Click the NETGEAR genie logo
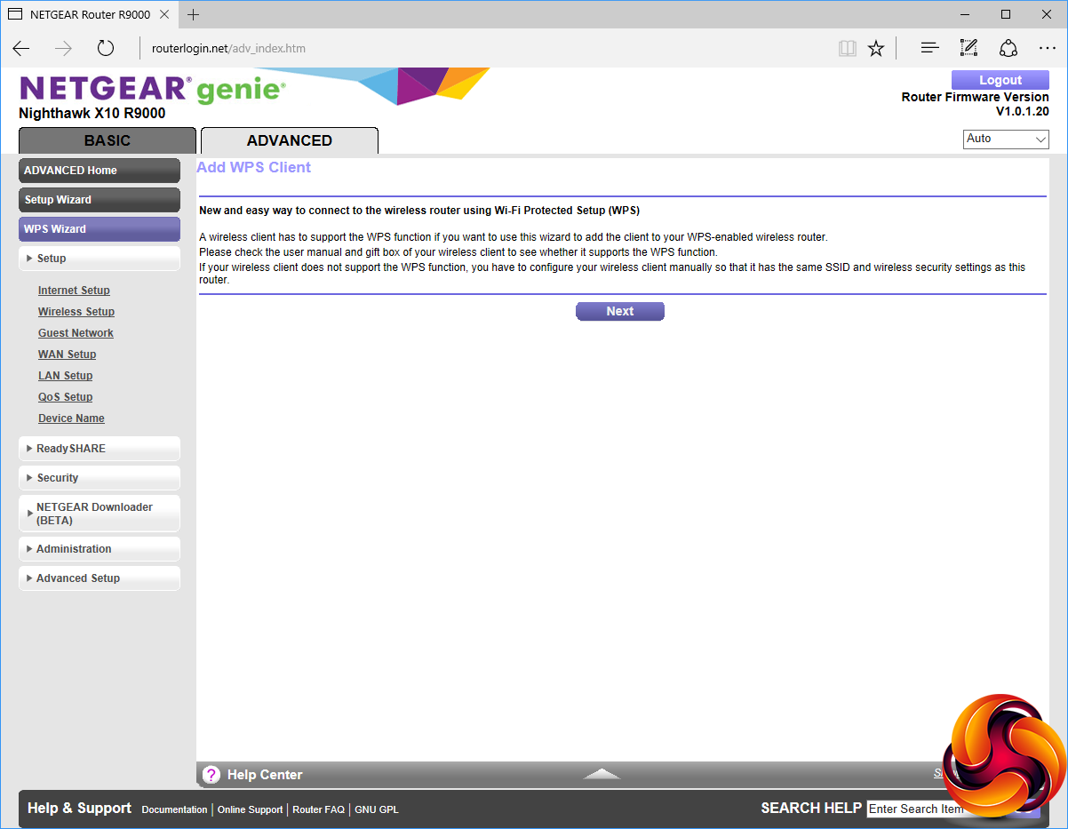Viewport: 1068px width, 829px height. (x=152, y=89)
